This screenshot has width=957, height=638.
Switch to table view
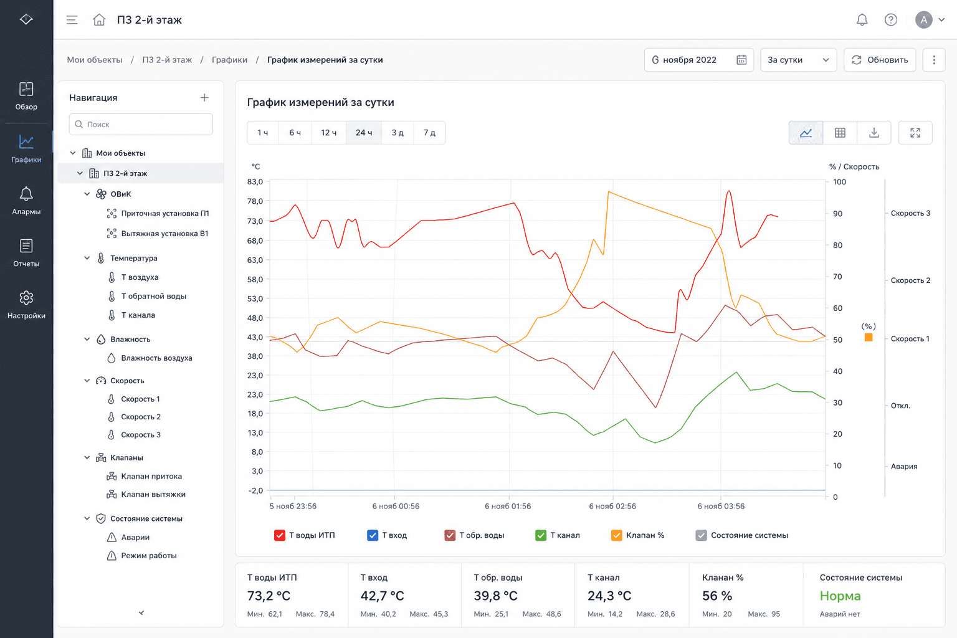tap(840, 133)
